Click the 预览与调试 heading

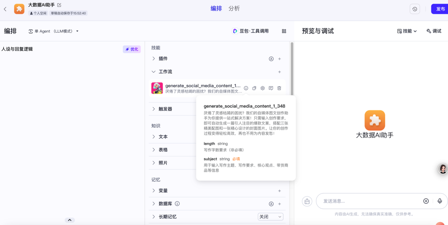[318, 31]
